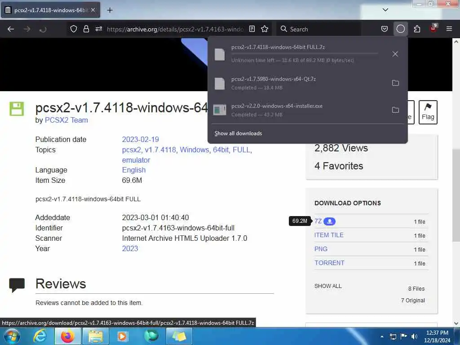Viewport: 460px width, 345px height.
Task: Open the Action Center flag tray icon
Action: pyautogui.click(x=404, y=336)
